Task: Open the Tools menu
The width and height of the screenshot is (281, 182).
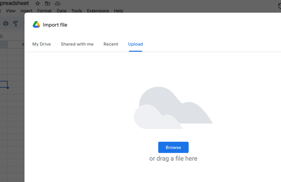Action: coord(76,11)
